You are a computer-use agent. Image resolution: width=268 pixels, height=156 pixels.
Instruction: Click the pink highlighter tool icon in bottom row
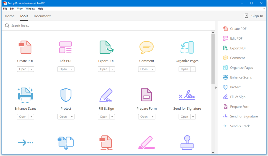[147, 142]
